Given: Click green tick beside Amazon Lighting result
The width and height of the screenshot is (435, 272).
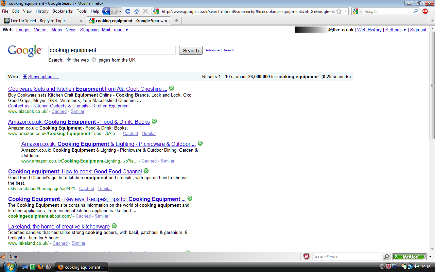Looking at the screenshot, I should [200, 143].
